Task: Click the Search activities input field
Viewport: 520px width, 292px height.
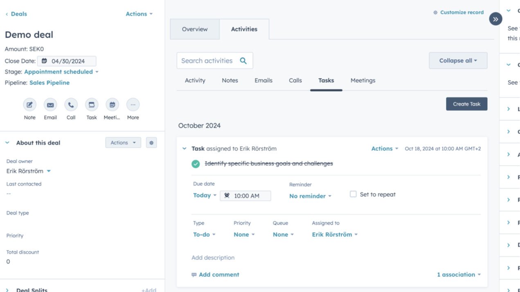Action: pos(207,61)
